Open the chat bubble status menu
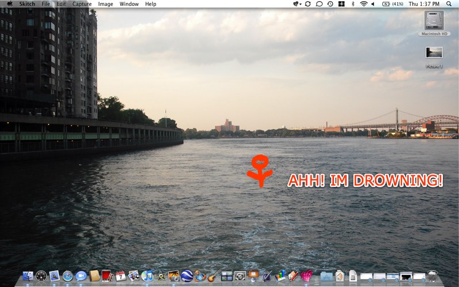Image resolution: width=459 pixels, height=287 pixels. [x=319, y=4]
